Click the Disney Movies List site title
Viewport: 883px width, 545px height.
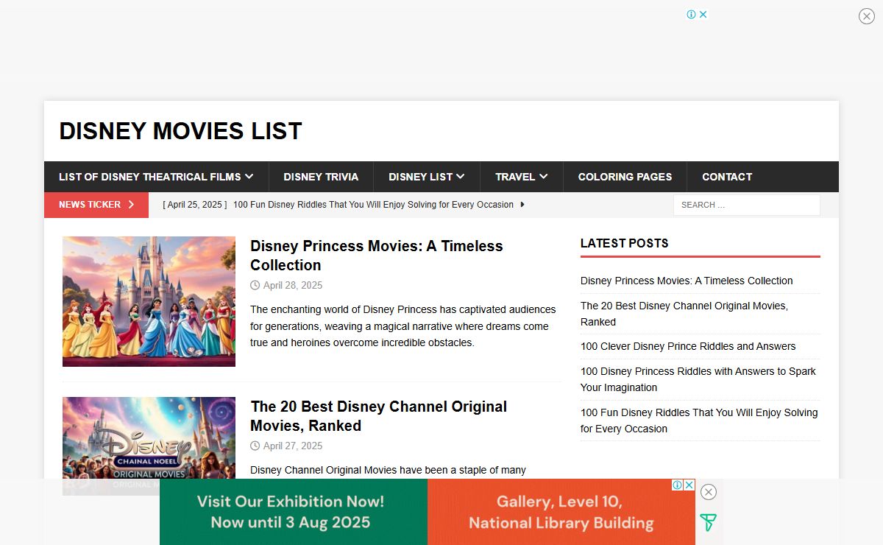pos(180,131)
